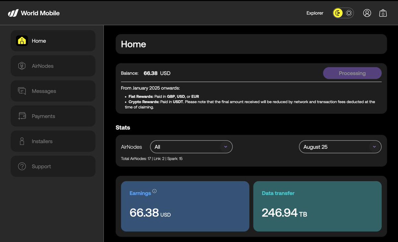Screen dimensions: 398x242
Task: Click the Support question mark icon
Action: click(22, 167)
